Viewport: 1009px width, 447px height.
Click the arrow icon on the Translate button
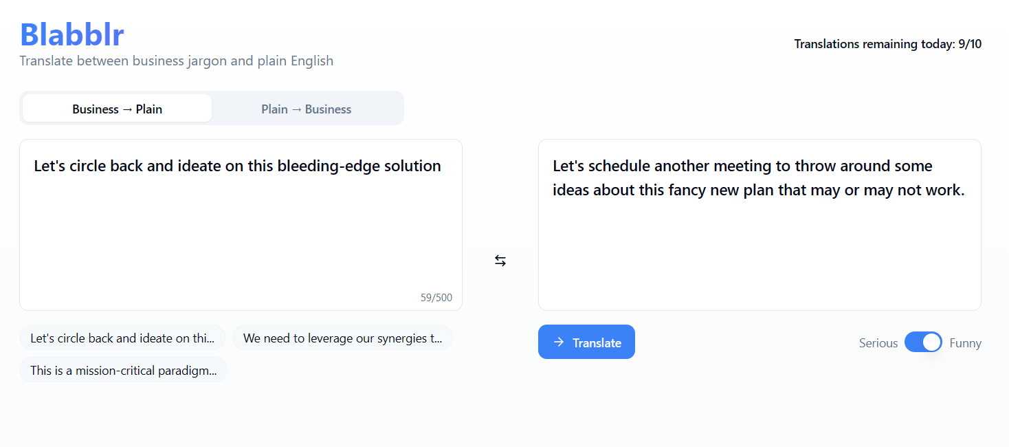tap(559, 342)
